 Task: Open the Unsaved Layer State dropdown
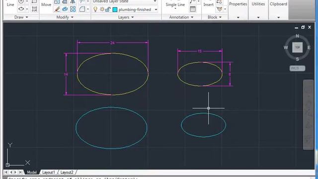[155, 1]
